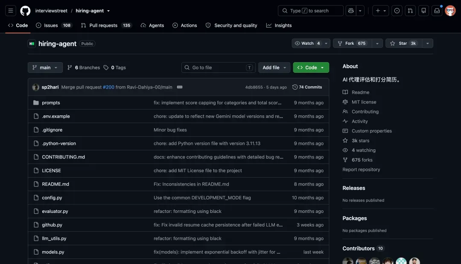Open the main branch selector

45,67
